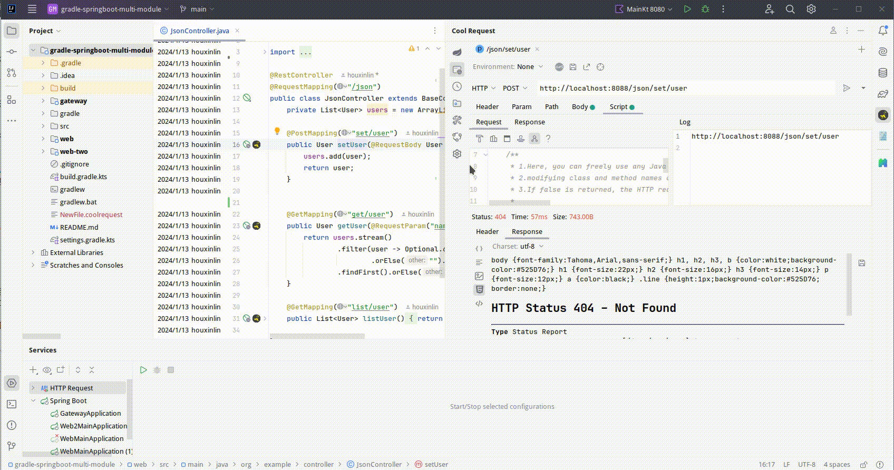894x470 pixels.
Task: Toggle image preview icon in response sidebar
Action: pos(479,276)
